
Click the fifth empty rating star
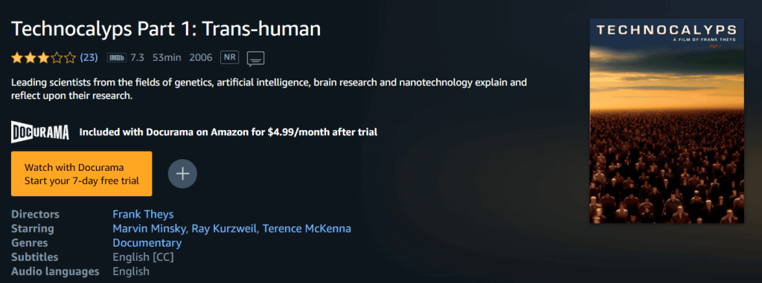coord(71,58)
